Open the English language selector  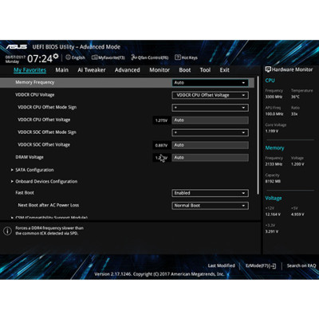(x=75, y=57)
